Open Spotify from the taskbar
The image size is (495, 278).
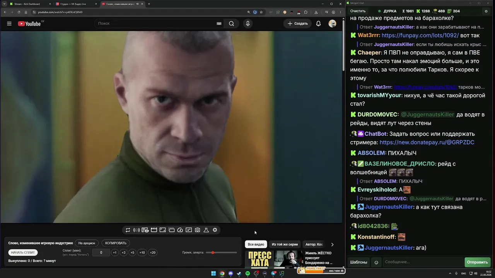click(x=247, y=274)
